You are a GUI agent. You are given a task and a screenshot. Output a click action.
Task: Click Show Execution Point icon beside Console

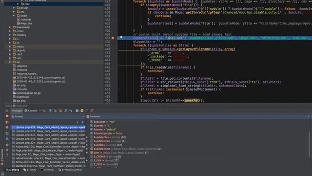(x=44, y=110)
